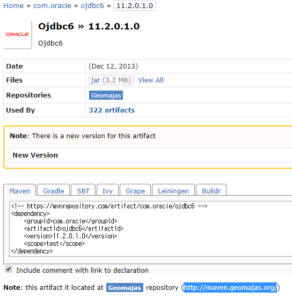Click the Used By row label

click(x=20, y=110)
